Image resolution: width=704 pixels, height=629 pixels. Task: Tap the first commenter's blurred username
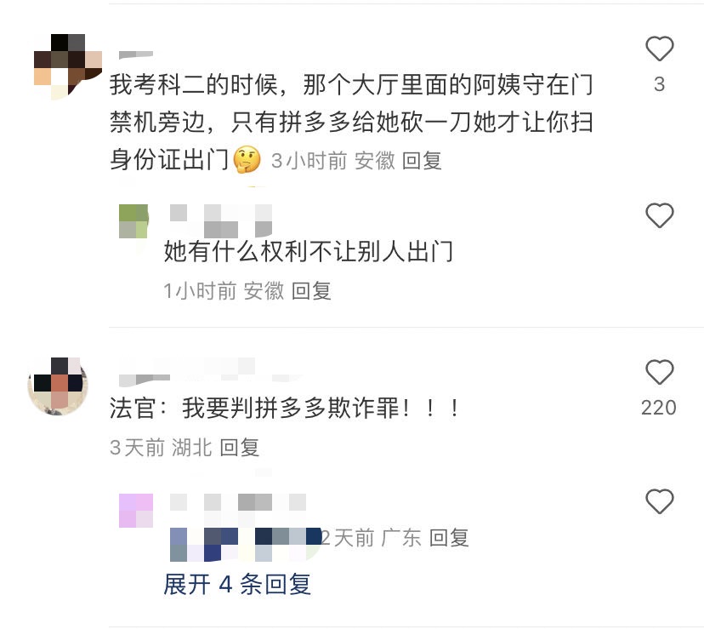(136, 54)
